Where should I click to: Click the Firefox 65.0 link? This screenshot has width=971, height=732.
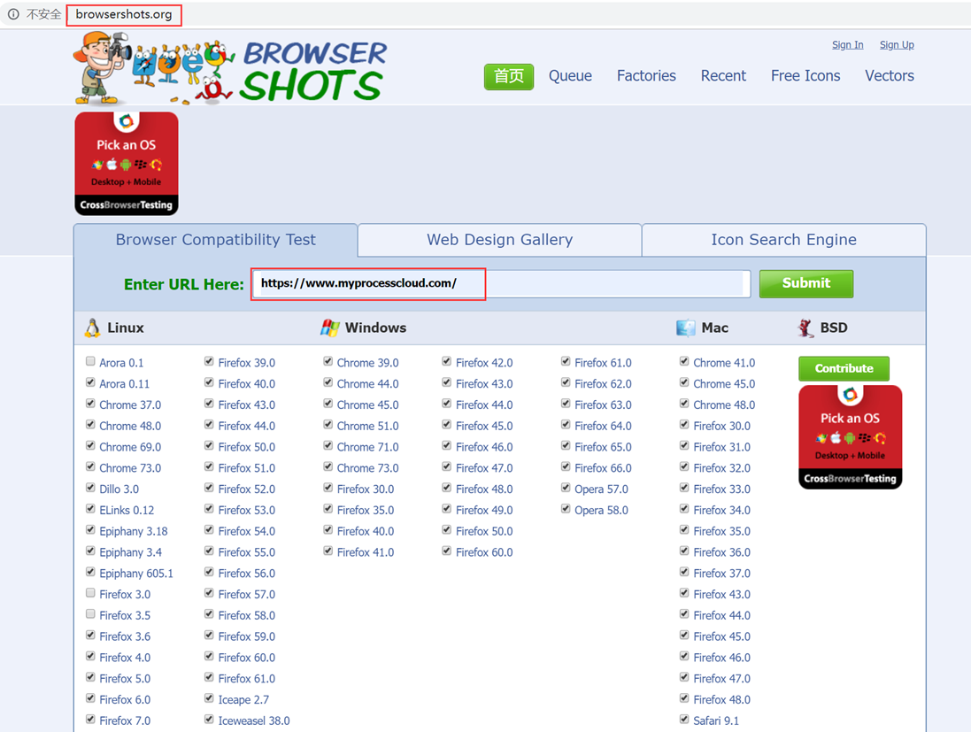[603, 447]
